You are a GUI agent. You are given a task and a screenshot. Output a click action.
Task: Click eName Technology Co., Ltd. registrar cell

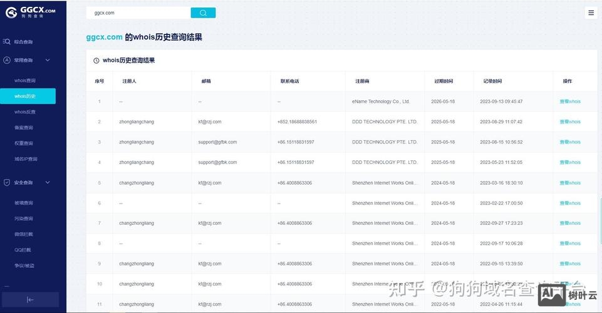tap(381, 101)
